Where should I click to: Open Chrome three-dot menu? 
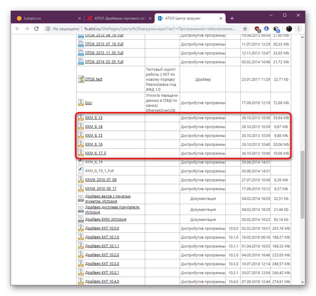[298, 29]
